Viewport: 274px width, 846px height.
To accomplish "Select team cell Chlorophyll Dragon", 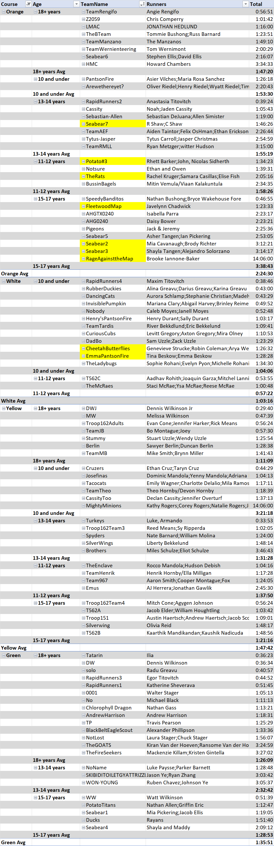I will coord(113,708).
